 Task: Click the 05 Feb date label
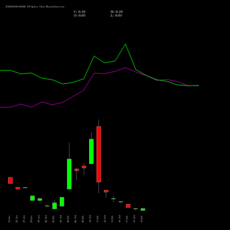click(x=68, y=219)
